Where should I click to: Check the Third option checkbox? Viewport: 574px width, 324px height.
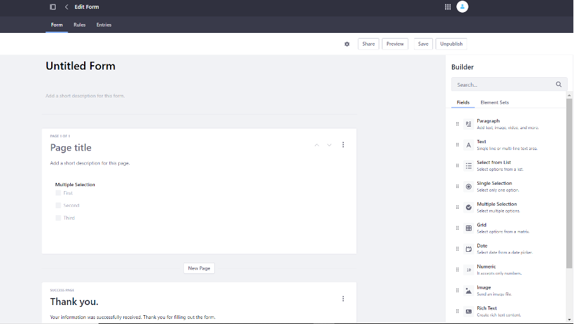[58, 218]
